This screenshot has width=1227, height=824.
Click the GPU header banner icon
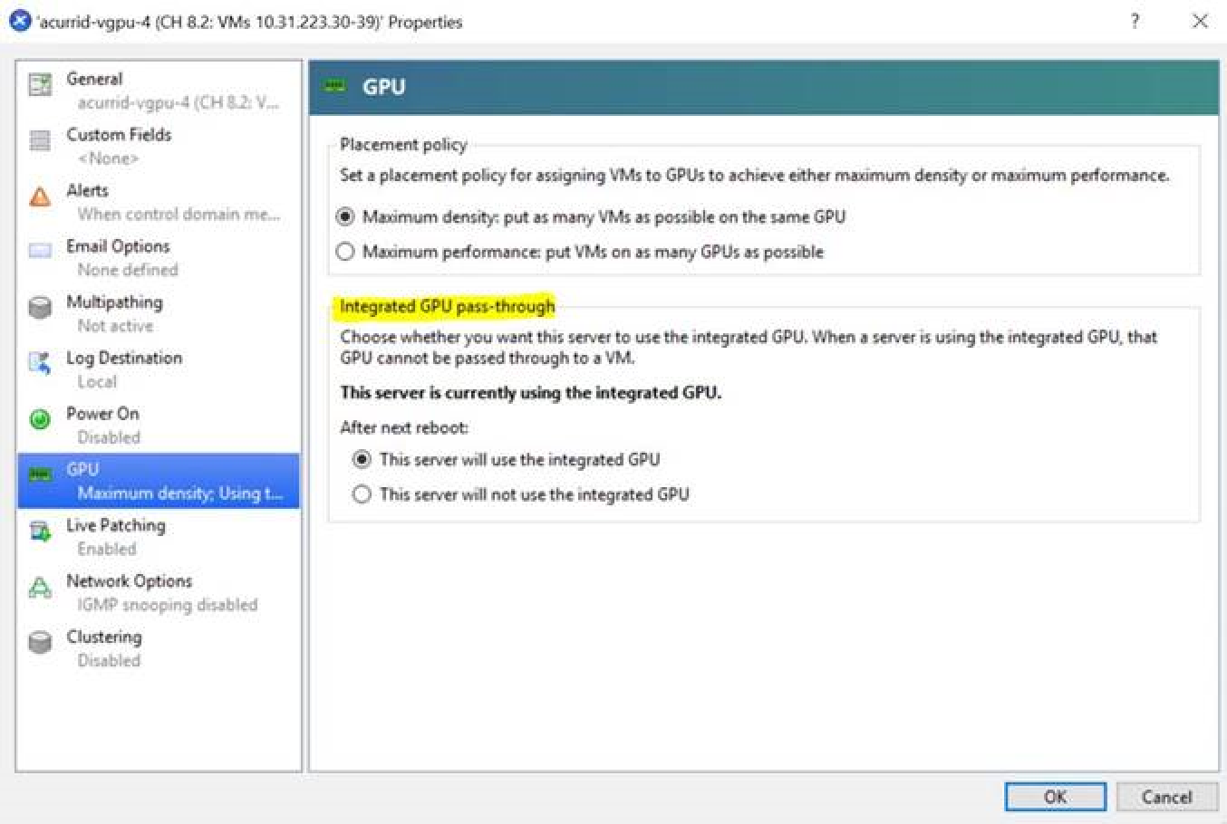[x=335, y=86]
